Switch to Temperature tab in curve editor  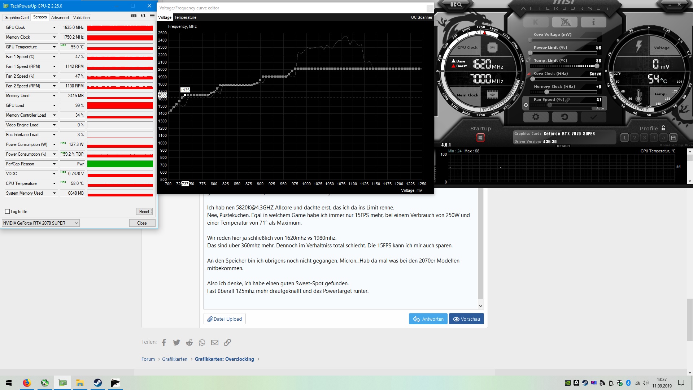[x=185, y=17]
